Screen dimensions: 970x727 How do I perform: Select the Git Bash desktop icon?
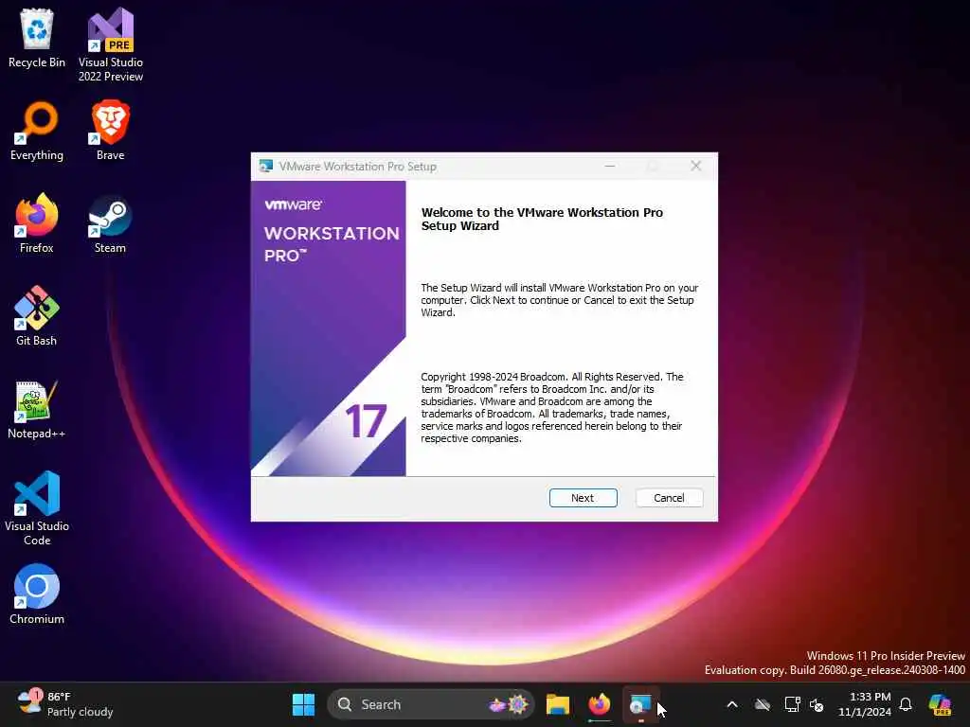pyautogui.click(x=37, y=316)
